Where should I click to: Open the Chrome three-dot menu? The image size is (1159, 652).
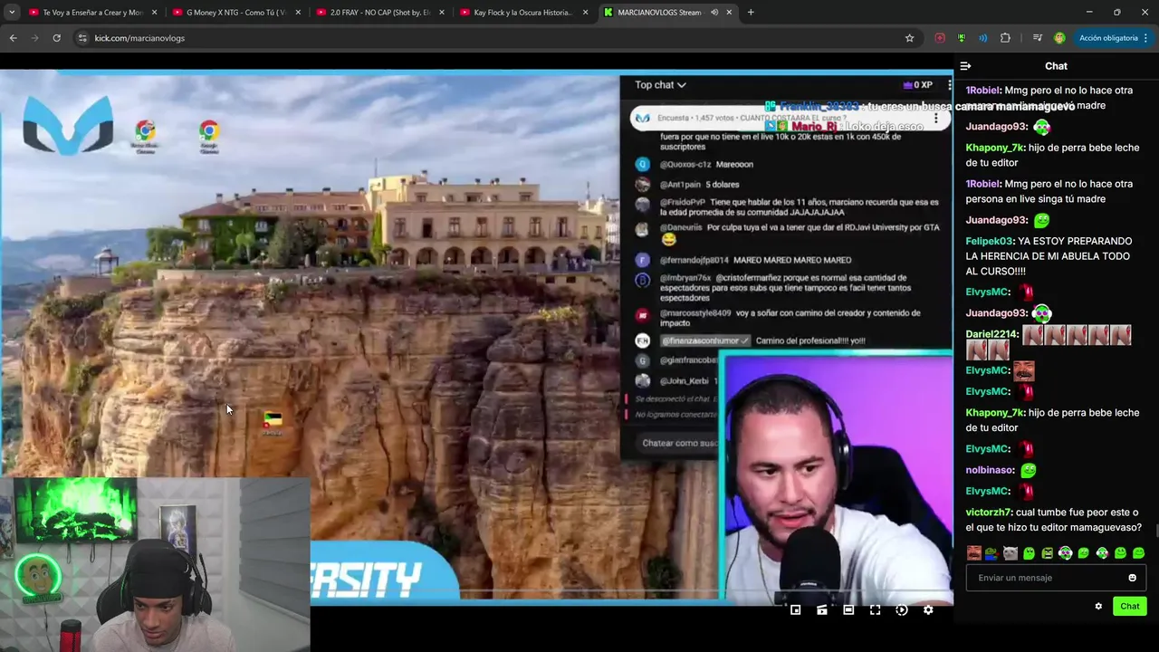click(1145, 38)
